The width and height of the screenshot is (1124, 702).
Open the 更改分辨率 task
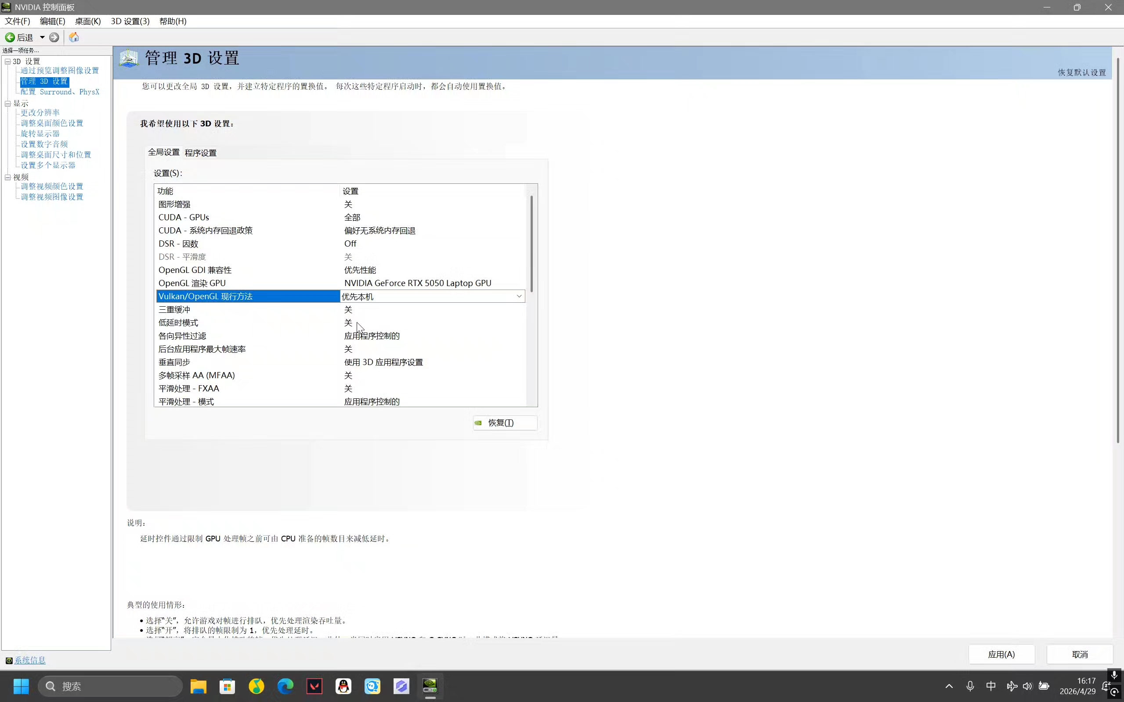pyautogui.click(x=40, y=113)
